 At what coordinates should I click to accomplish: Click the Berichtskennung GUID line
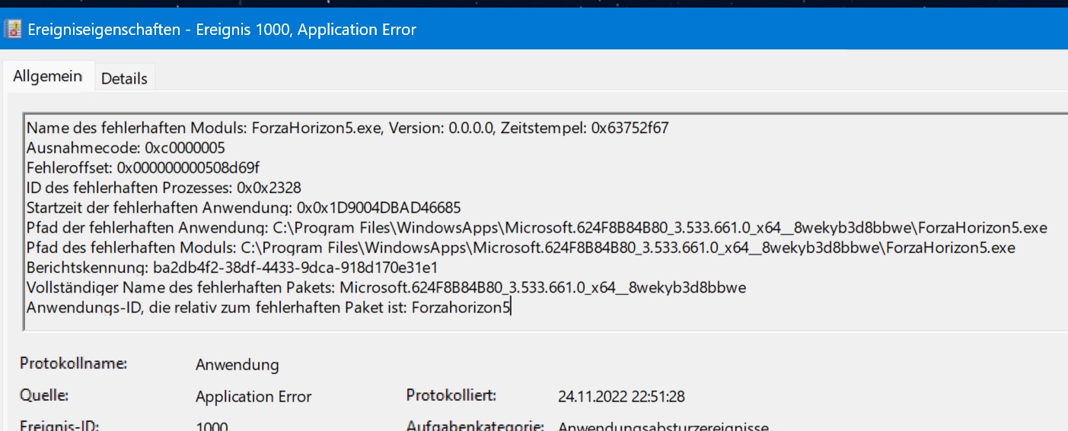(231, 268)
